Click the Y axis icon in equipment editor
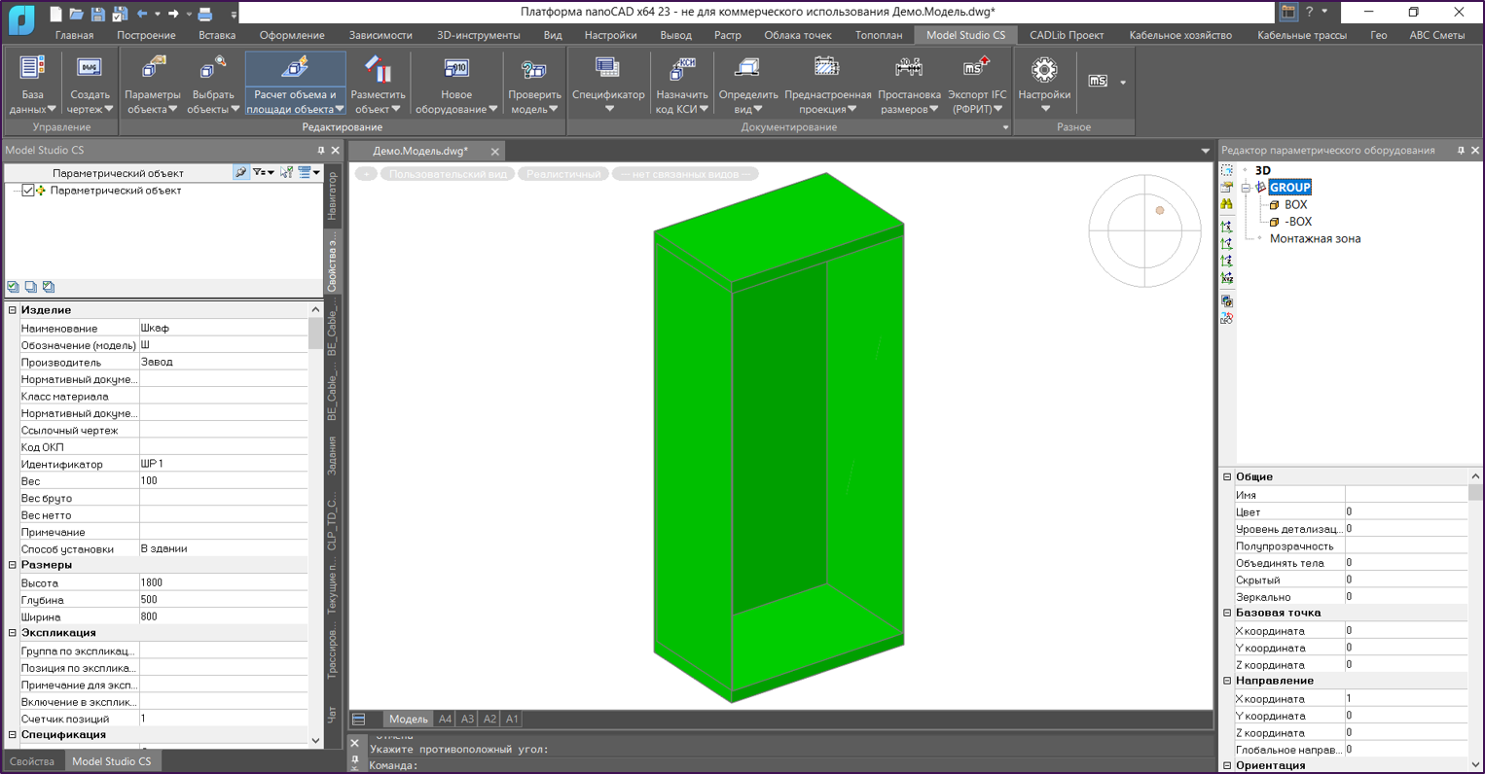The image size is (1485, 774). click(1226, 243)
